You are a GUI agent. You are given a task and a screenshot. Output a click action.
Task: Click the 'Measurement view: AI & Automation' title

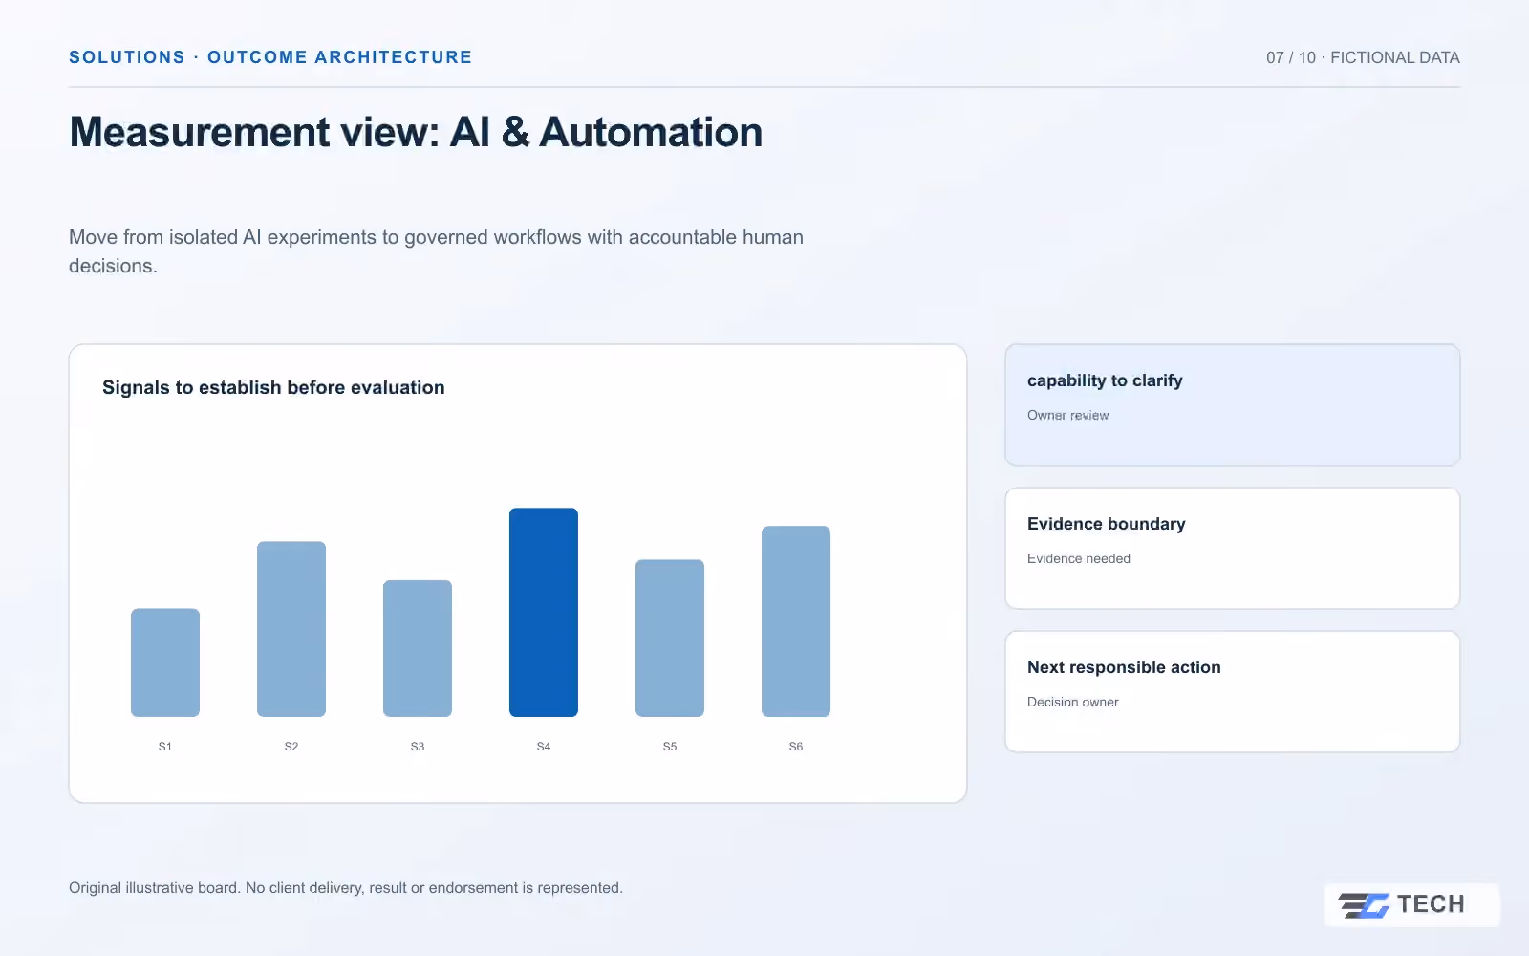416,132
